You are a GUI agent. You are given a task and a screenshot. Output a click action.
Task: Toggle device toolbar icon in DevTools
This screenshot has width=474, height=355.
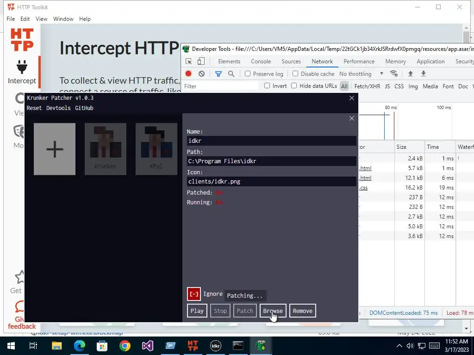point(201,61)
